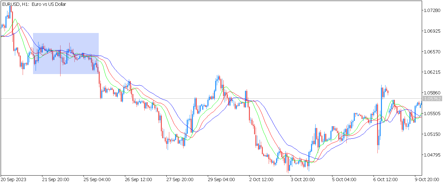Viewport: 447px width, 184px height.
Task: Click the 27 Sep 20:00 time label
Action: tap(180, 179)
